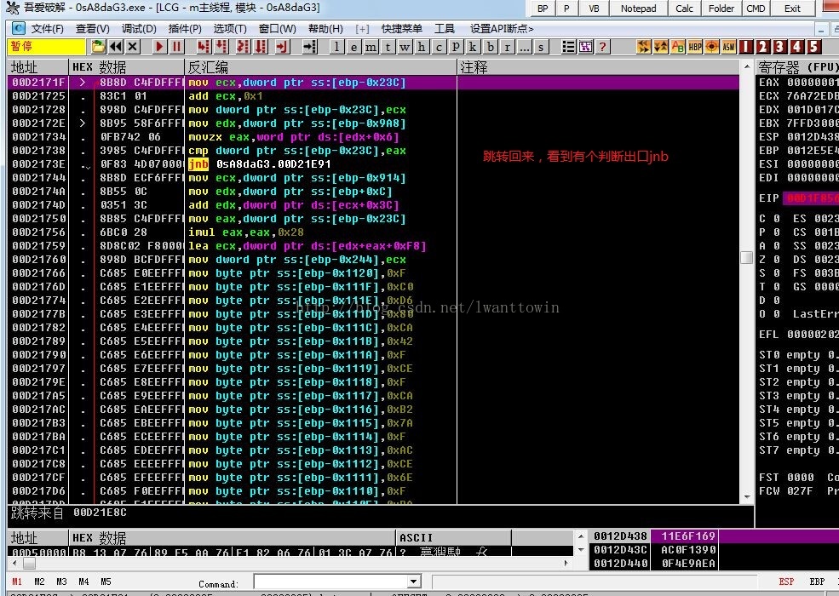Viewport: 839px width, 596px height.
Task: Click into the Command input field
Action: point(330,582)
